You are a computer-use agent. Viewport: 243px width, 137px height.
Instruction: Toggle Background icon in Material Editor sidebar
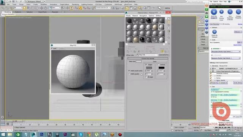tap(169, 25)
